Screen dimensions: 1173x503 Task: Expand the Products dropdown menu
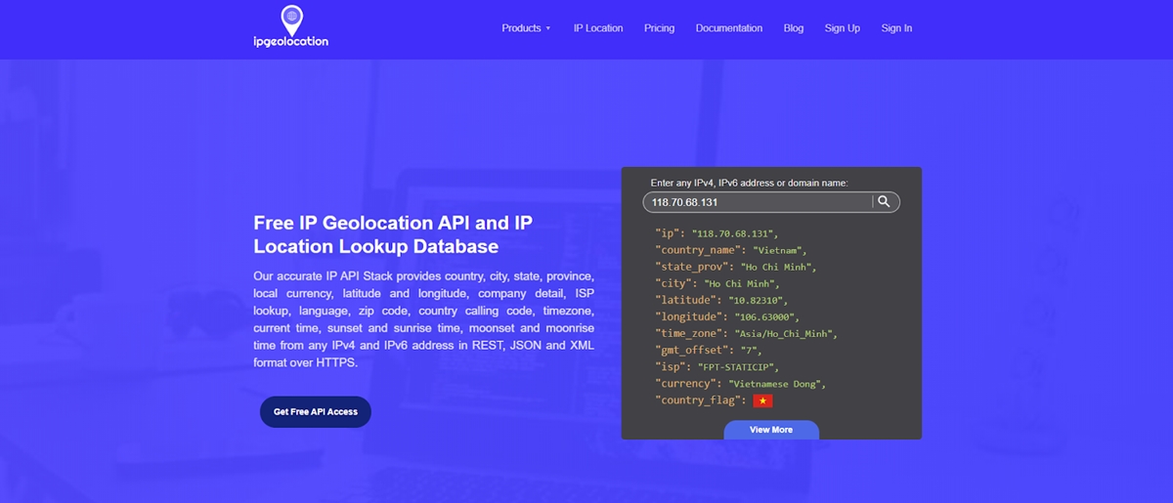point(526,28)
